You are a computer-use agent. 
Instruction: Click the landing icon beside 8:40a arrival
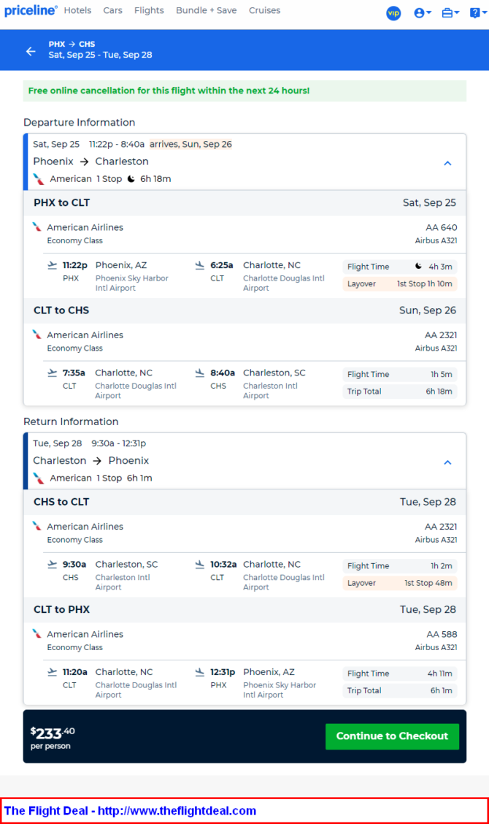(x=200, y=373)
